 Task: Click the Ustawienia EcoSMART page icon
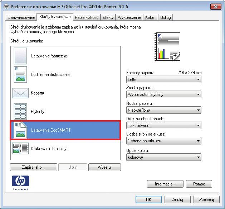tap(20, 130)
